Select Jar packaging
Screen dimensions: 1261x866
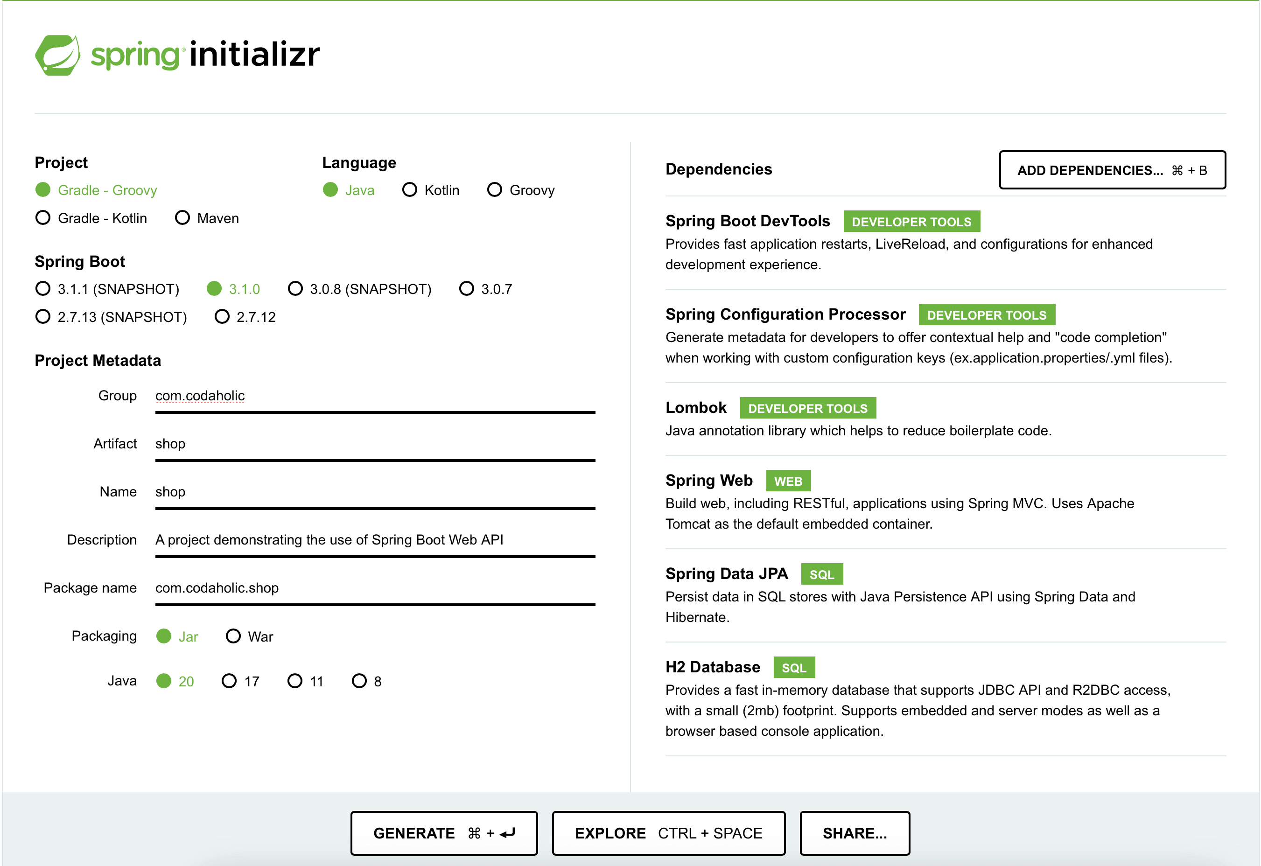[x=177, y=636]
